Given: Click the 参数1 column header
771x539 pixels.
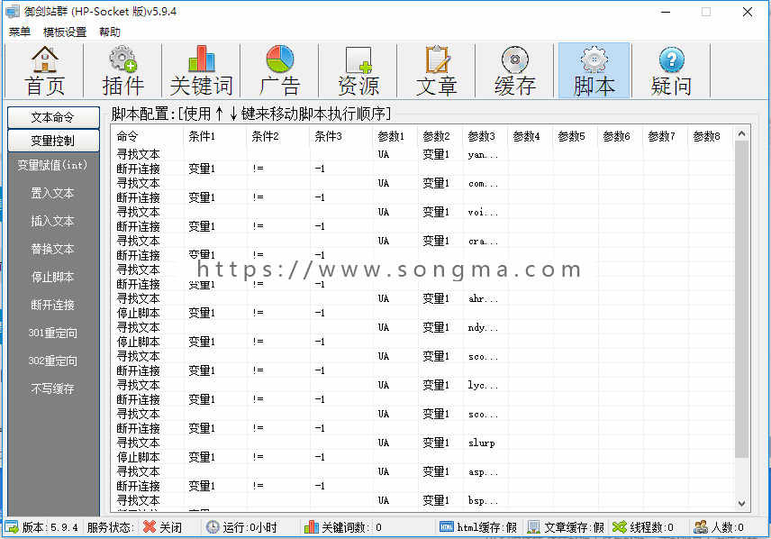Looking at the screenshot, I should [395, 136].
